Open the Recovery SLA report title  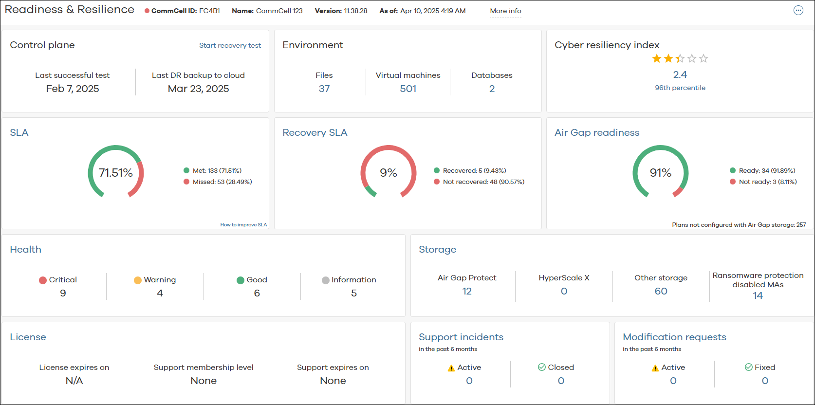[315, 132]
